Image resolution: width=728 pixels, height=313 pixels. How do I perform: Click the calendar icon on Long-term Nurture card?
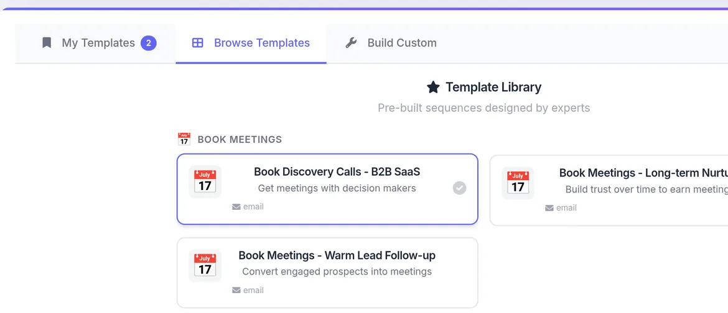[x=518, y=183]
